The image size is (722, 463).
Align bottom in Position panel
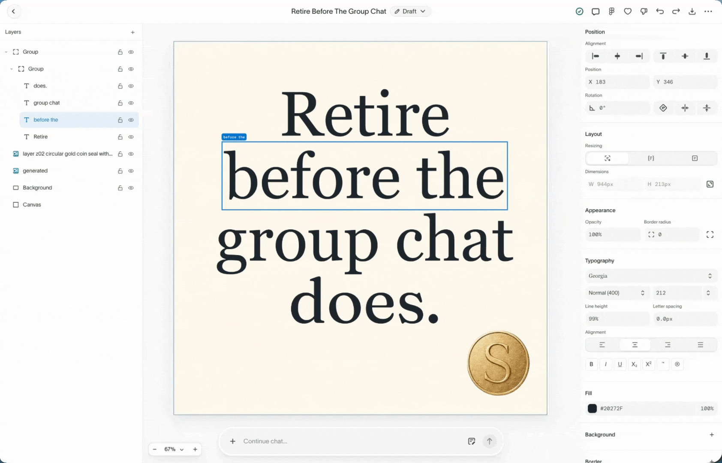(707, 56)
